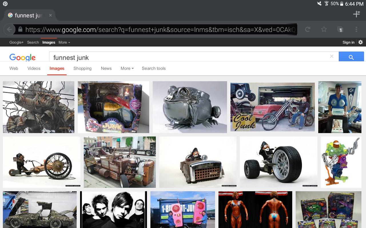This screenshot has width=366, height=228.
Task: Click the blue magnifier search button
Action: [x=351, y=57]
